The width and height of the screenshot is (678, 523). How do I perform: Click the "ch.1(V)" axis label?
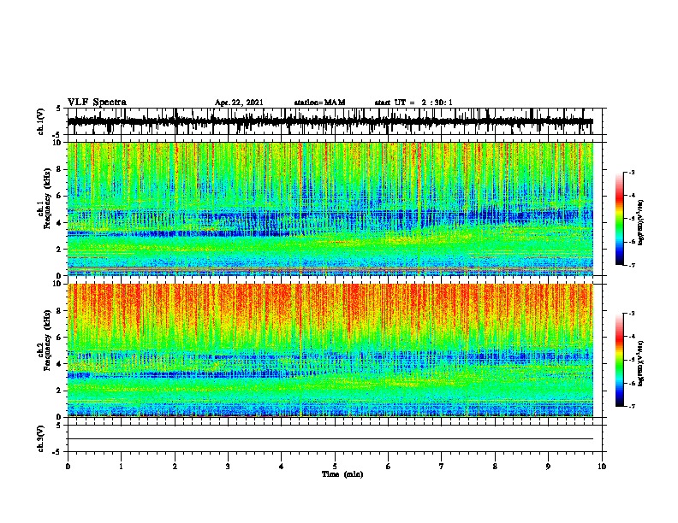(41, 121)
